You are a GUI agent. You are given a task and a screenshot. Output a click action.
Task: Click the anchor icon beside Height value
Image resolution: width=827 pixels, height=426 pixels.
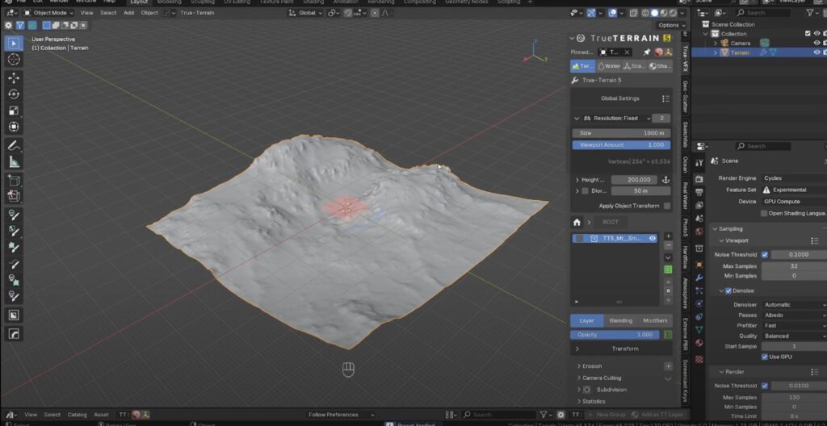665,180
